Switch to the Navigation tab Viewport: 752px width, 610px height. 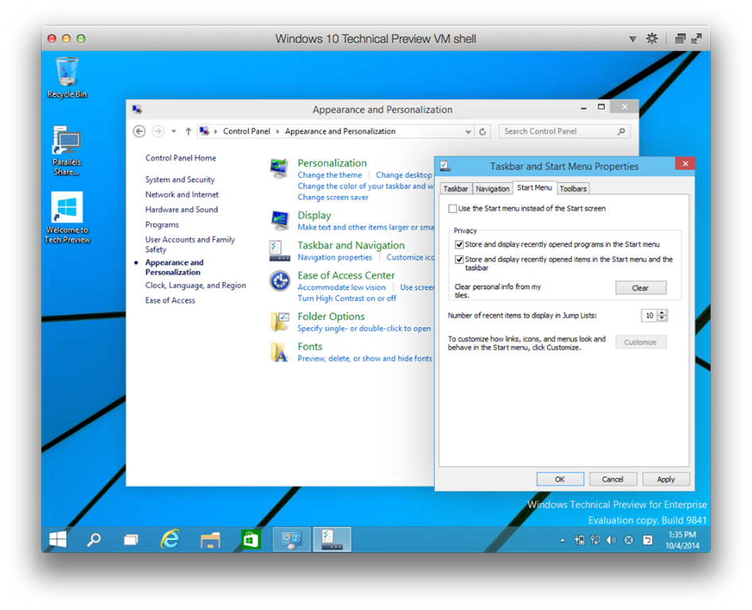coord(493,189)
